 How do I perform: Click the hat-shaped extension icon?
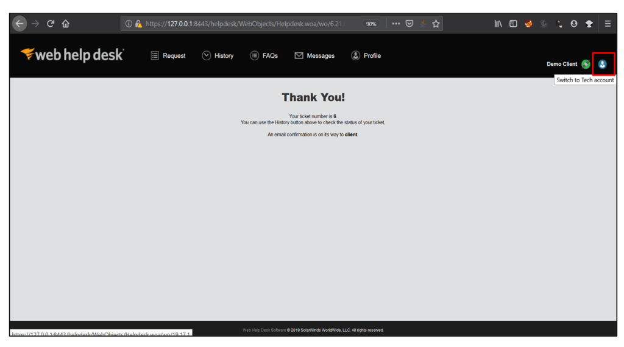click(589, 24)
